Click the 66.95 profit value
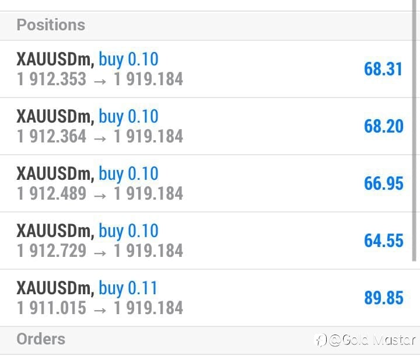 (x=384, y=183)
